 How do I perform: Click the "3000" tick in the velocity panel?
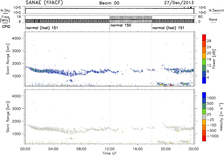pyautogui.click(x=16, y=109)
